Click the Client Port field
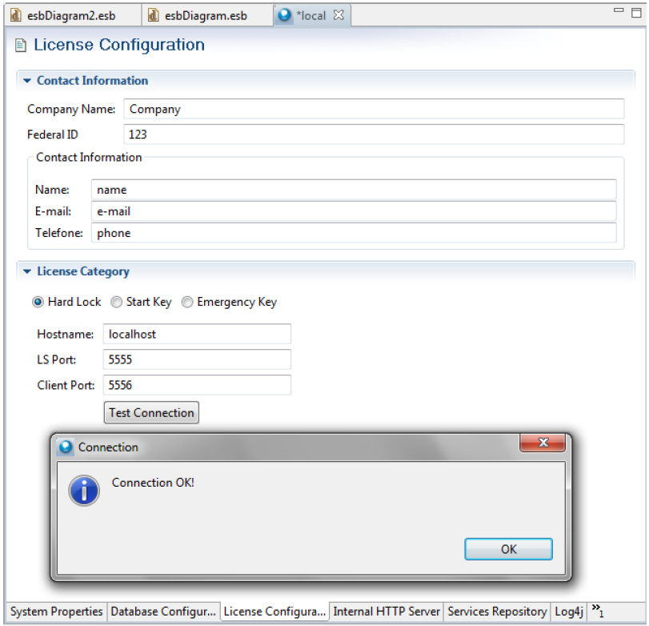This screenshot has width=649, height=626. pos(197,385)
